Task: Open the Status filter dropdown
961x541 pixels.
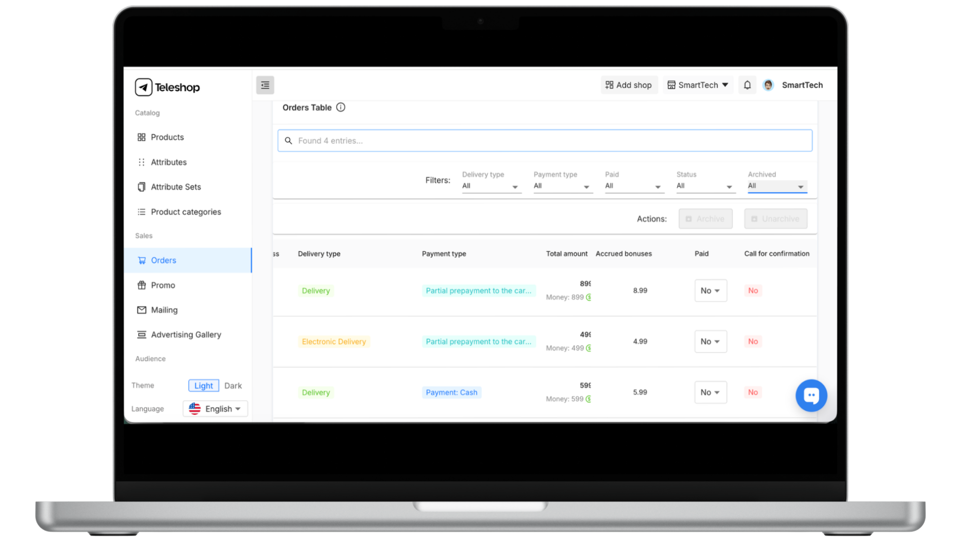Action: coord(705,186)
